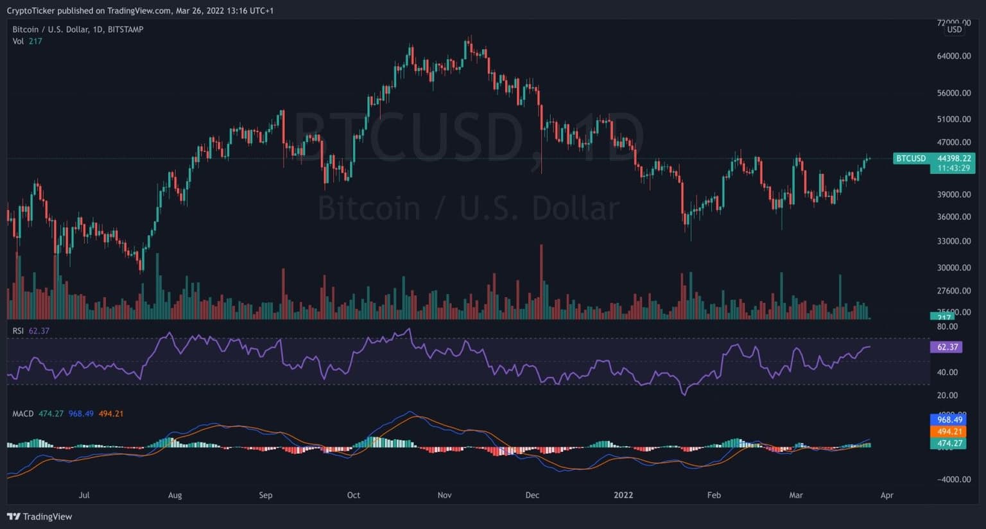986x529 pixels.
Task: Click the green histogram 474.27 value tag
Action: (949, 443)
